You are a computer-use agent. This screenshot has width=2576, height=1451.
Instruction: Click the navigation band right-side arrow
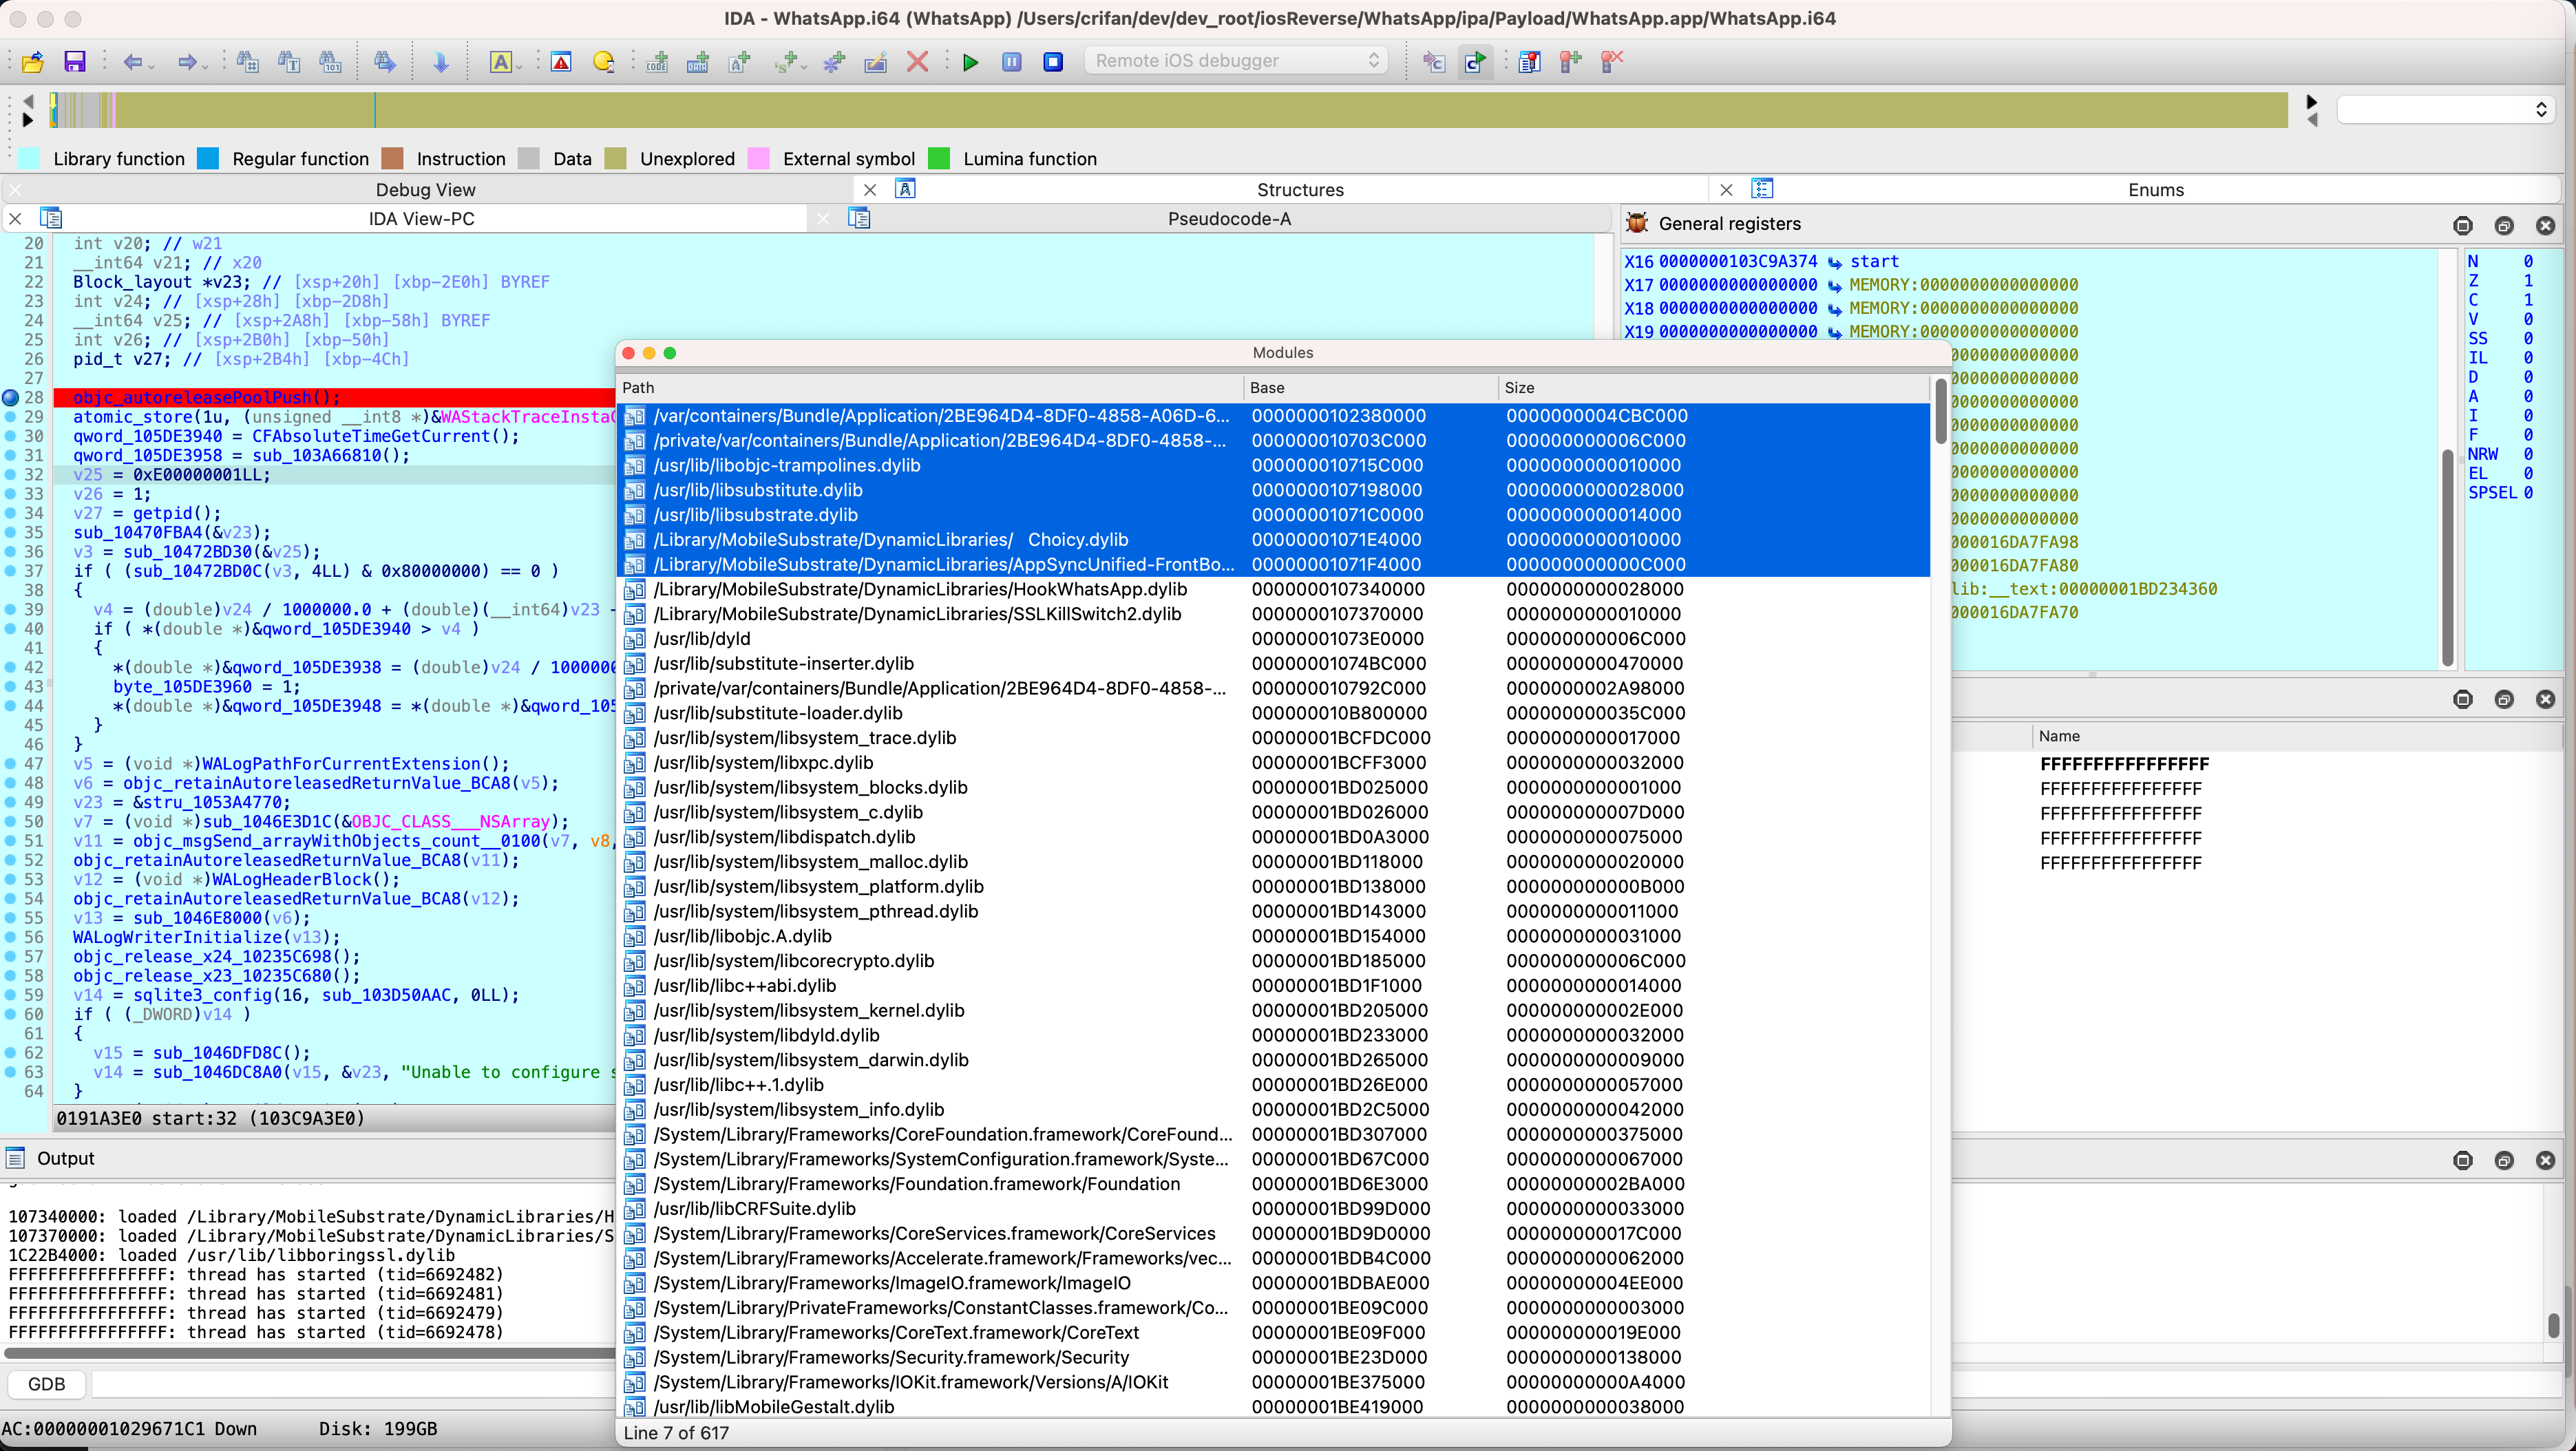[2311, 101]
